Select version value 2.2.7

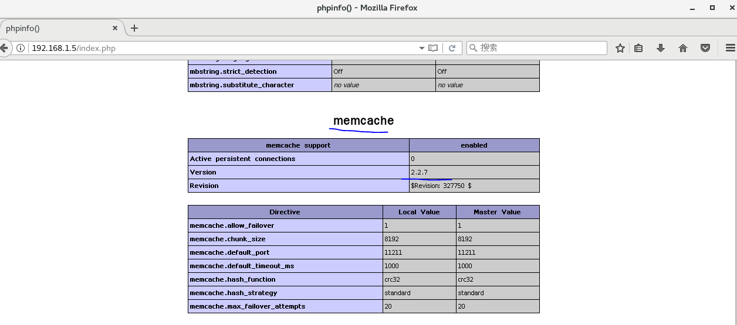420,172
